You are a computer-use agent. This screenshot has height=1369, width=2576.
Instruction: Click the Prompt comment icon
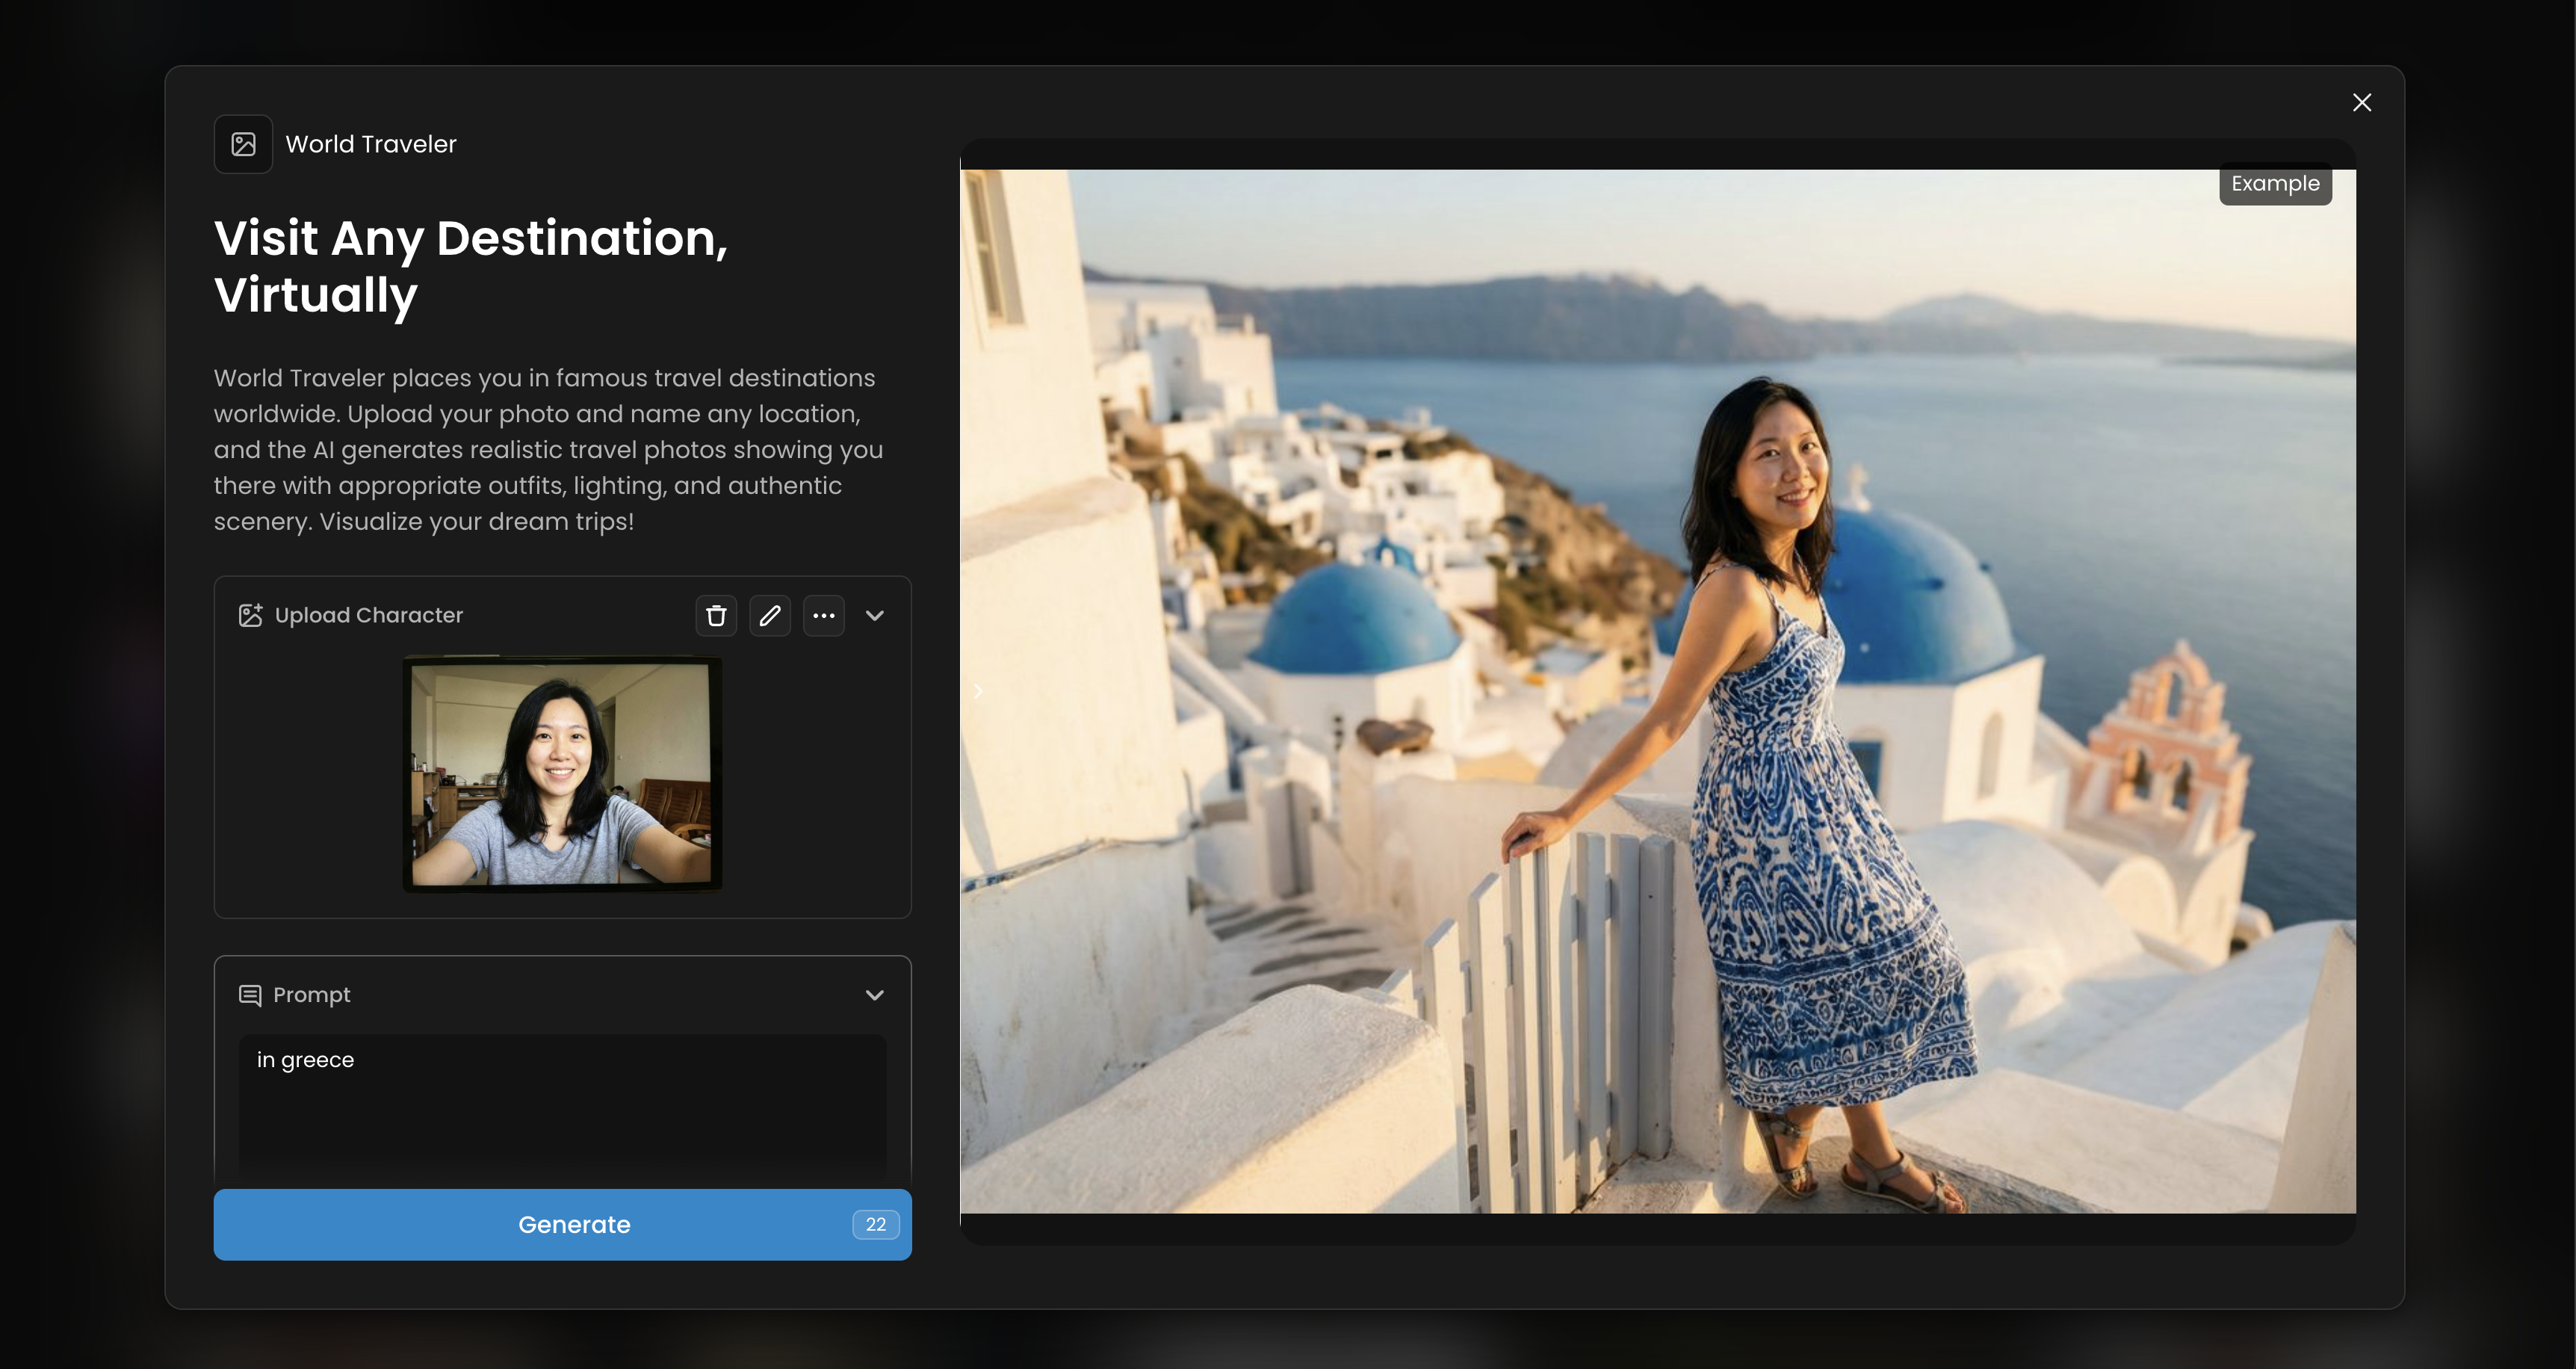point(250,995)
